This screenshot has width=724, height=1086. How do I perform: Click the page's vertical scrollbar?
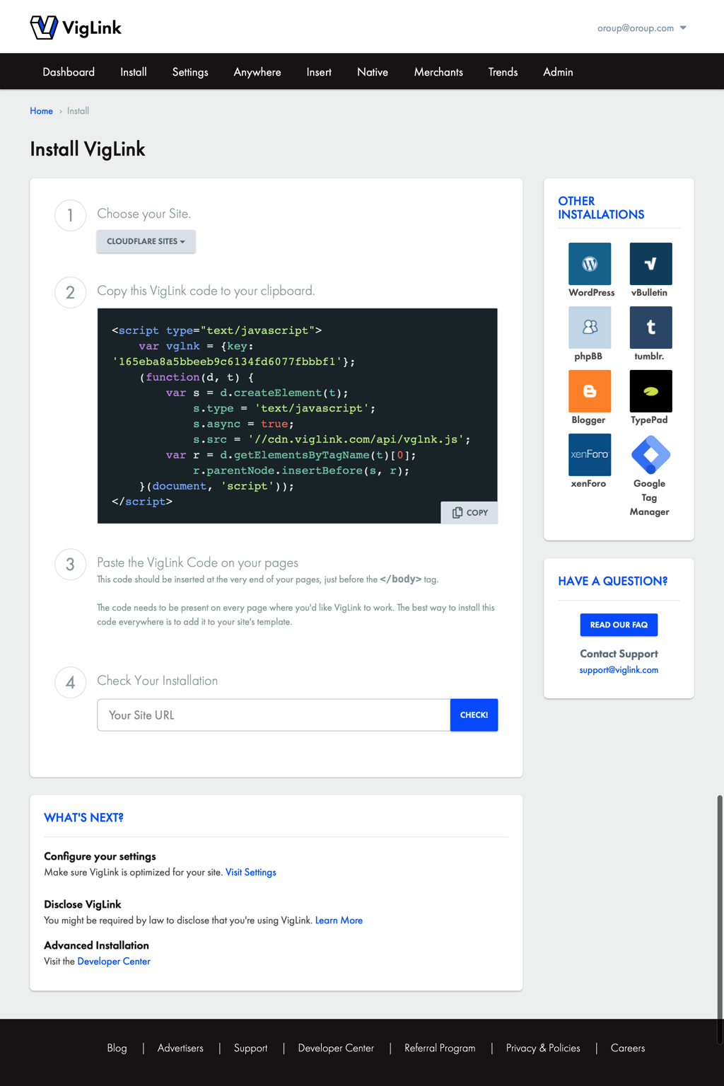point(720,920)
